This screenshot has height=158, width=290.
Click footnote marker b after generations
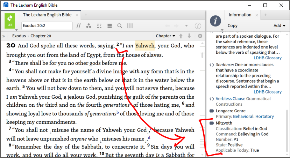(x=118, y=113)
